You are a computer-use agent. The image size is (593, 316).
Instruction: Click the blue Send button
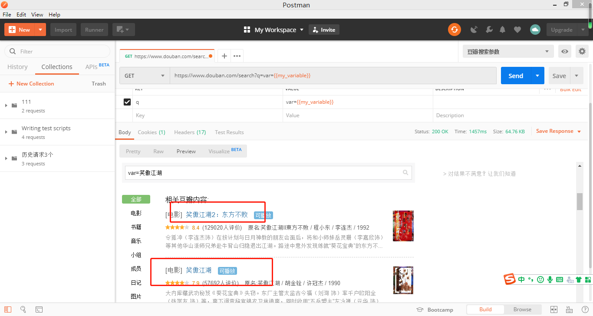click(516, 76)
